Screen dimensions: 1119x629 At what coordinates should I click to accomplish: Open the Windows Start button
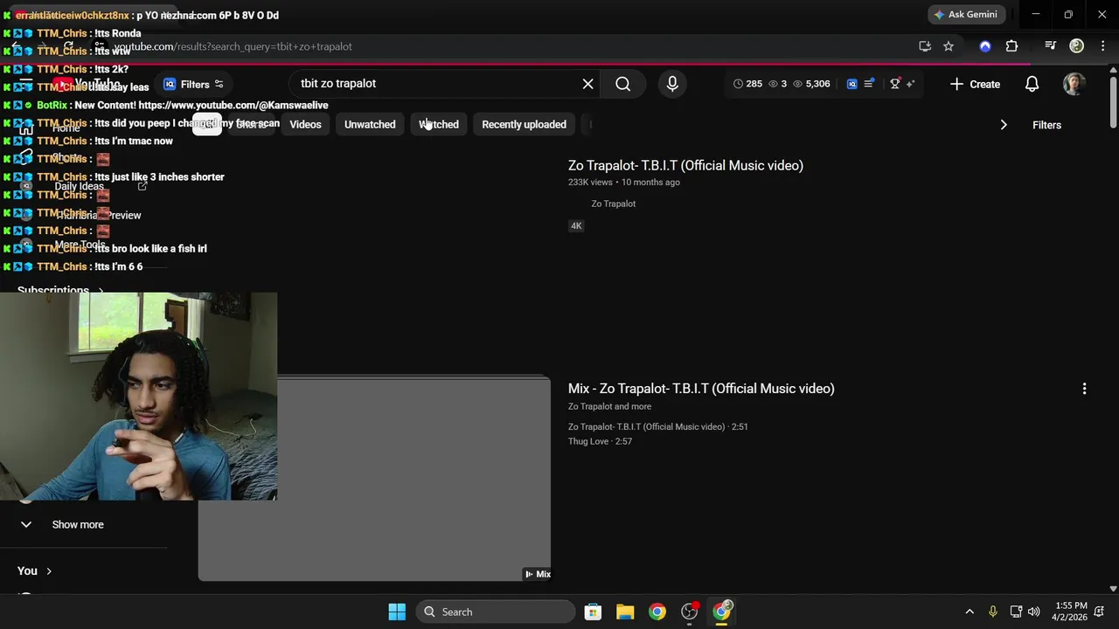397,612
